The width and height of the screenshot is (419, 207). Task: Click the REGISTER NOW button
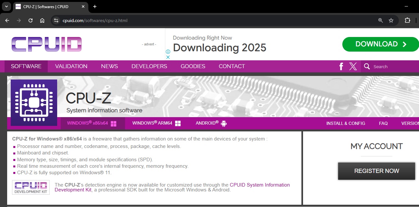click(x=376, y=171)
